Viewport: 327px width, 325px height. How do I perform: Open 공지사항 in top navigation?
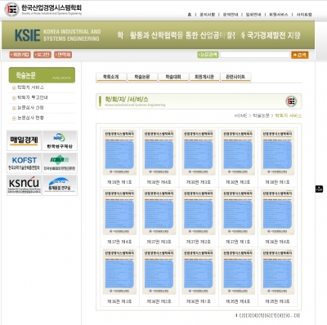click(208, 15)
